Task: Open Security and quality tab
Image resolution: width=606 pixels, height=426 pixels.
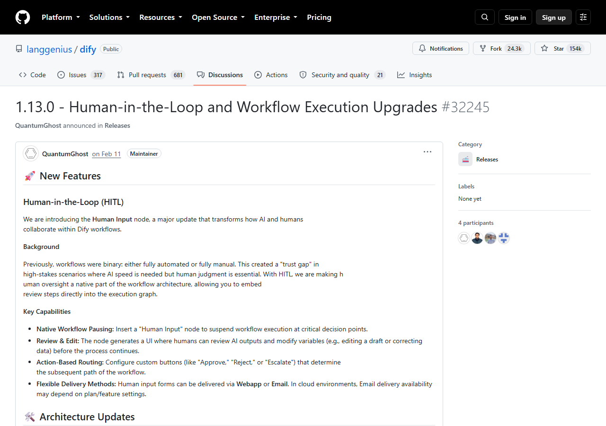Action: coord(342,75)
